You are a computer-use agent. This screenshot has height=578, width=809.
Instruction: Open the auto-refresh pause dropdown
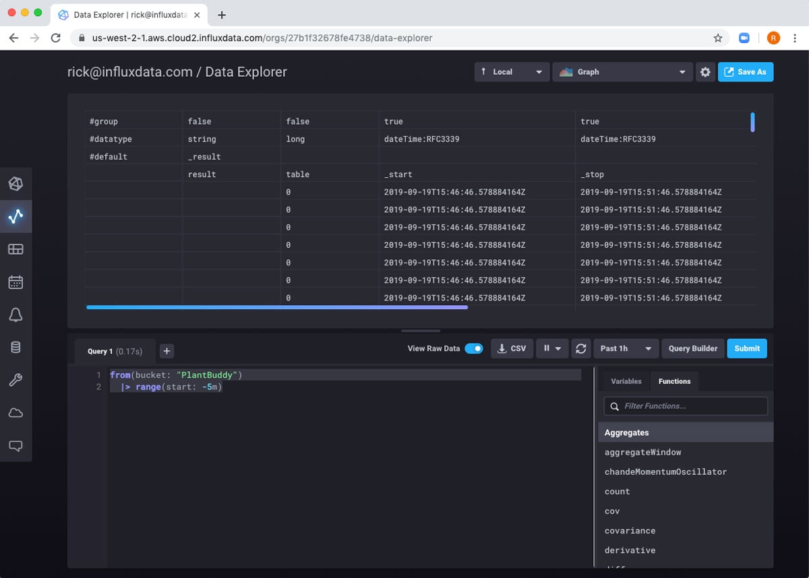pos(552,348)
